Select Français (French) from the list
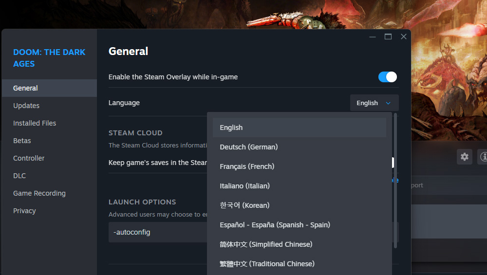The height and width of the screenshot is (275, 487). pyautogui.click(x=299, y=166)
